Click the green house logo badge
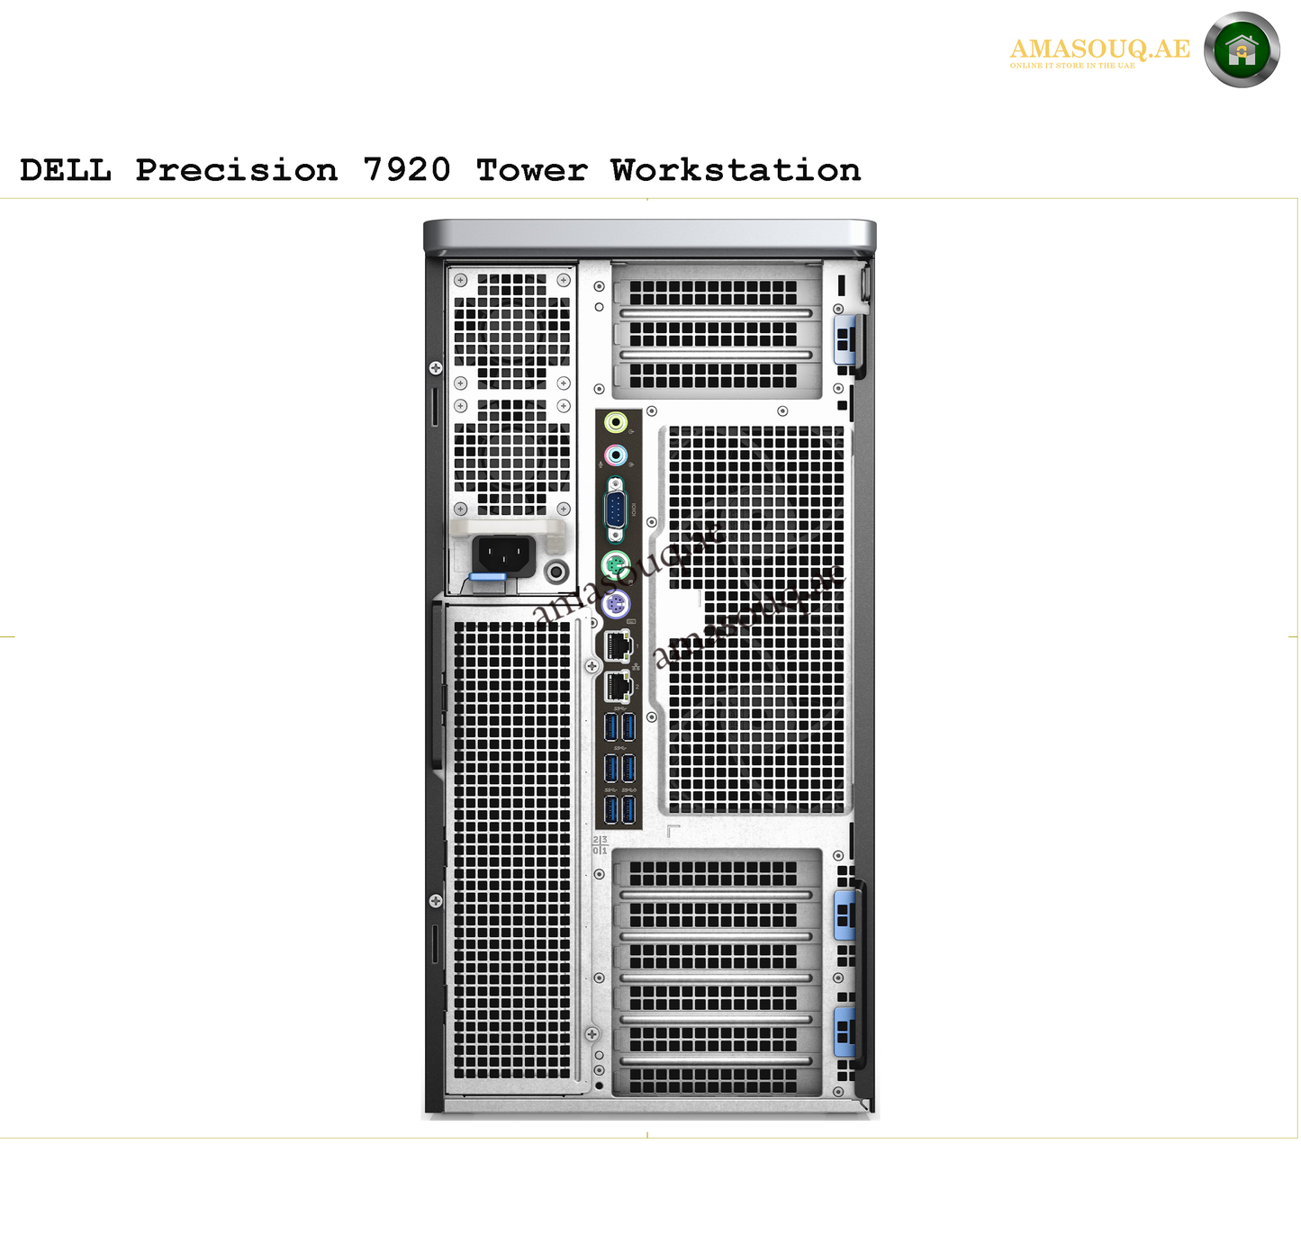Image resolution: width=1301 pixels, height=1253 pixels. [1242, 54]
